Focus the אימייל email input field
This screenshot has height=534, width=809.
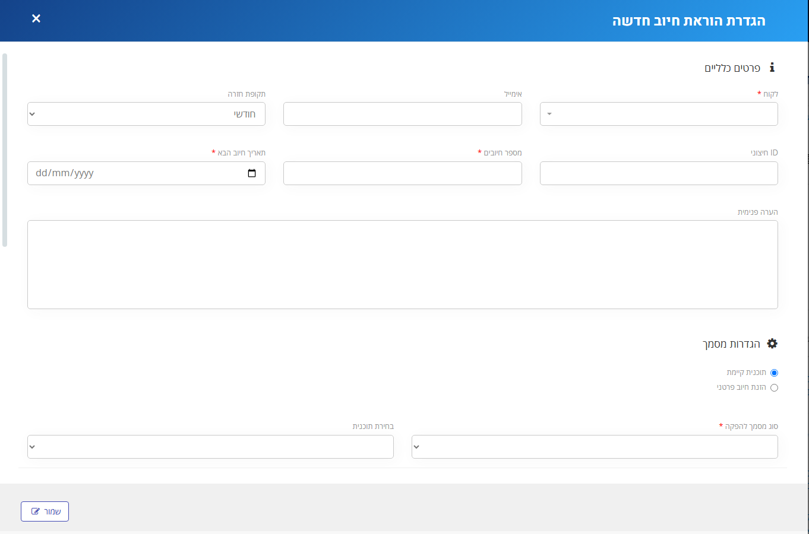(x=403, y=114)
